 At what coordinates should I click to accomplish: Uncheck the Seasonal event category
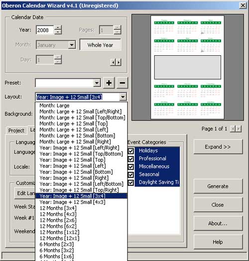point(131,175)
